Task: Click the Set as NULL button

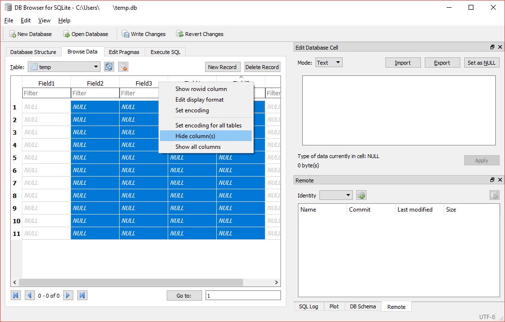Action: click(x=481, y=62)
